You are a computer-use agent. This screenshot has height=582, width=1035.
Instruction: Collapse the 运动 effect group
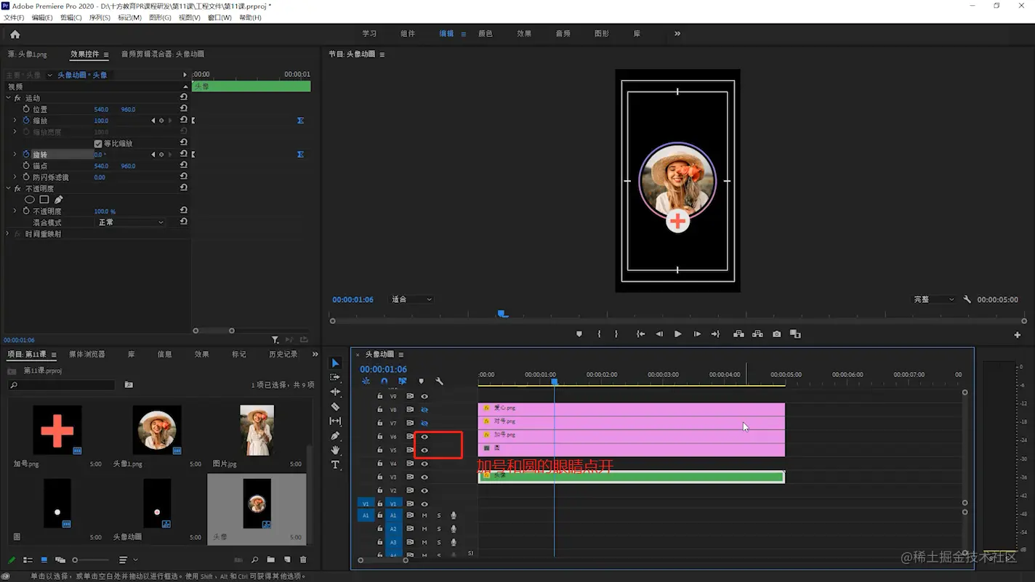point(9,98)
